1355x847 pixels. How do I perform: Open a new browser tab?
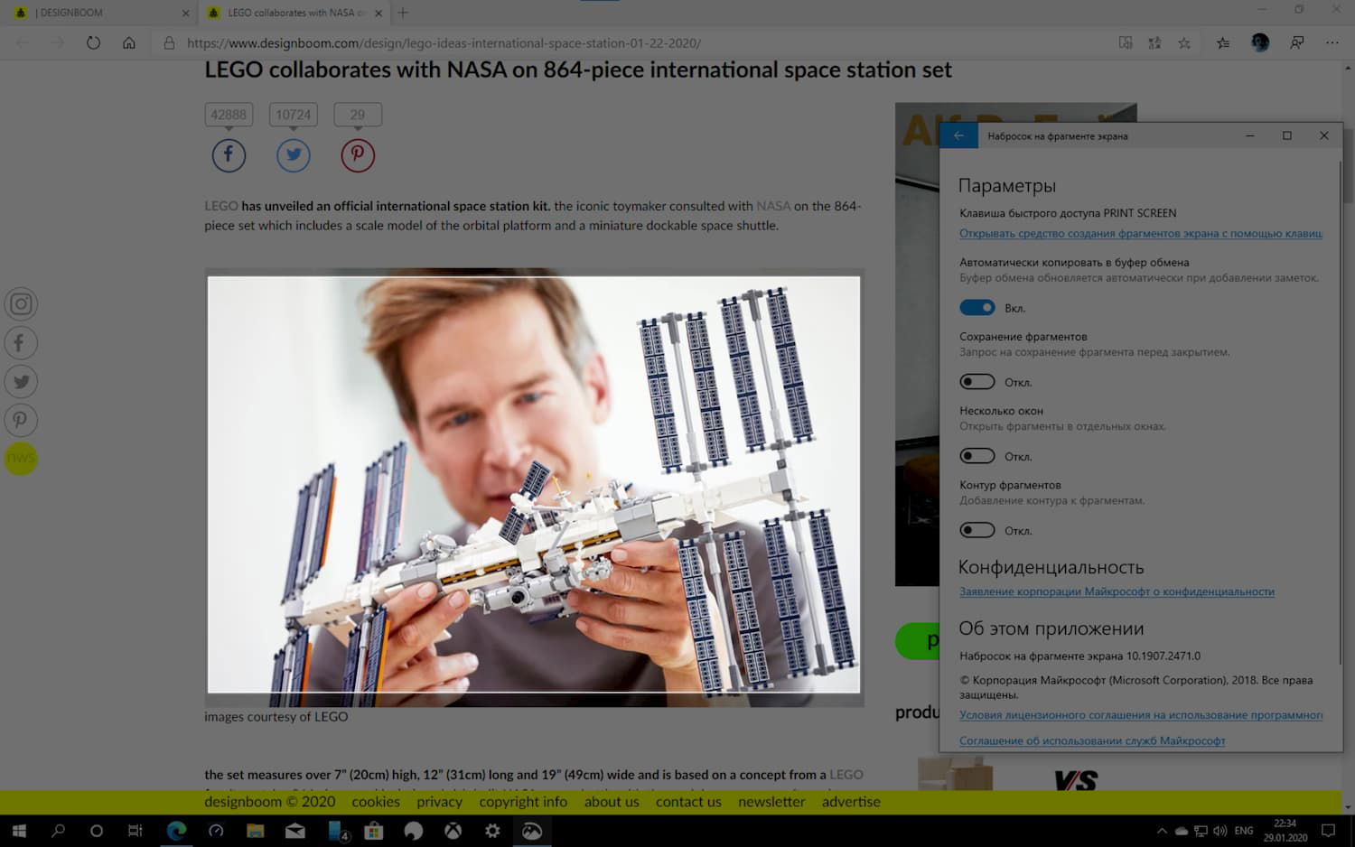point(403,13)
